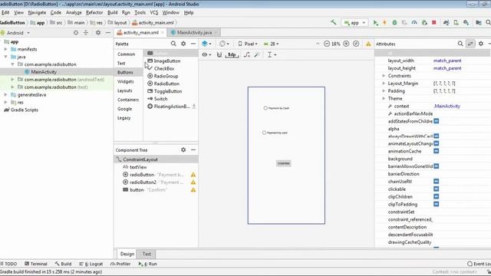Open Component Tree settings gear
The width and height of the screenshot is (491, 276).
tap(183, 150)
